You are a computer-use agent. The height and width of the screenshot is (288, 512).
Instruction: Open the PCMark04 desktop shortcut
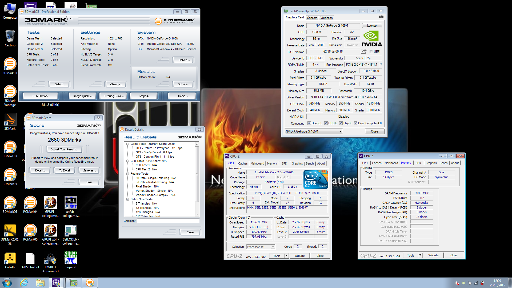click(30, 205)
